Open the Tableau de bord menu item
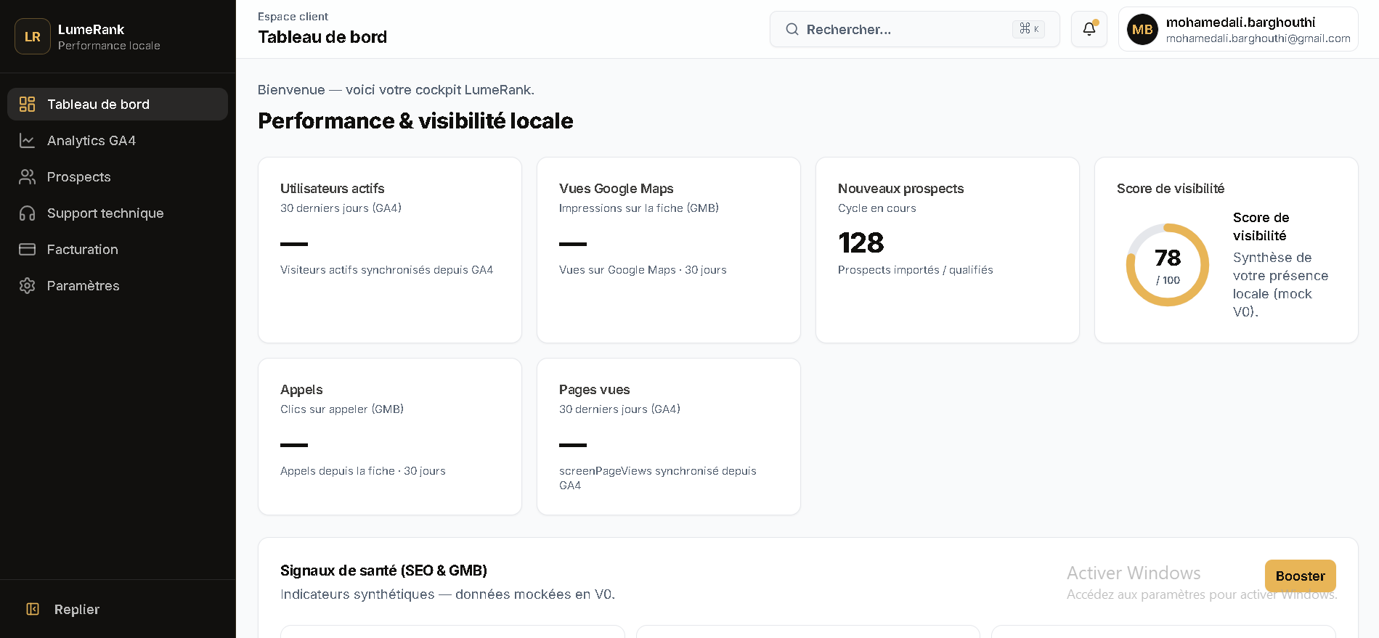1379x638 pixels. tap(118, 105)
